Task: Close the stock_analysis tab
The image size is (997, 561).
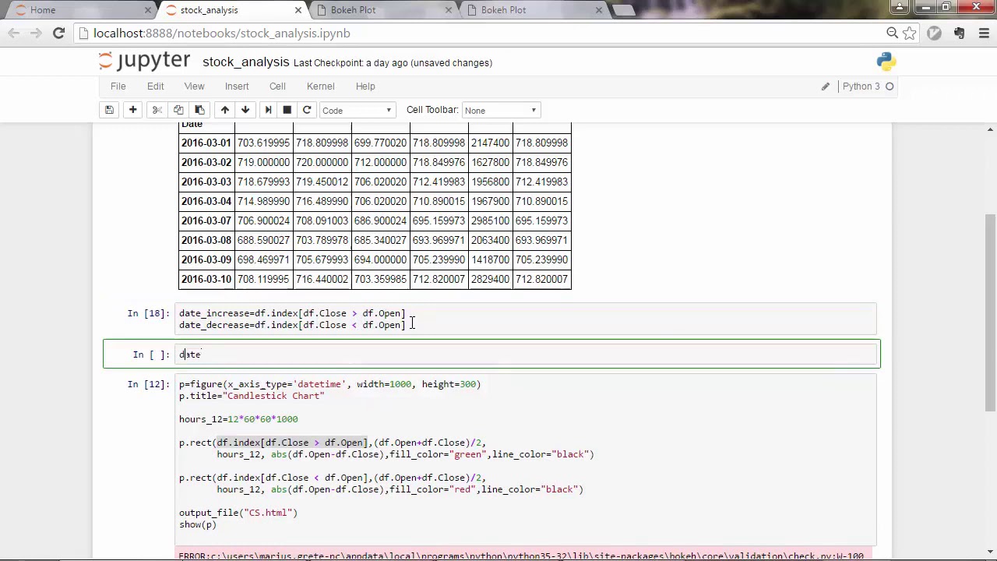Action: (298, 10)
